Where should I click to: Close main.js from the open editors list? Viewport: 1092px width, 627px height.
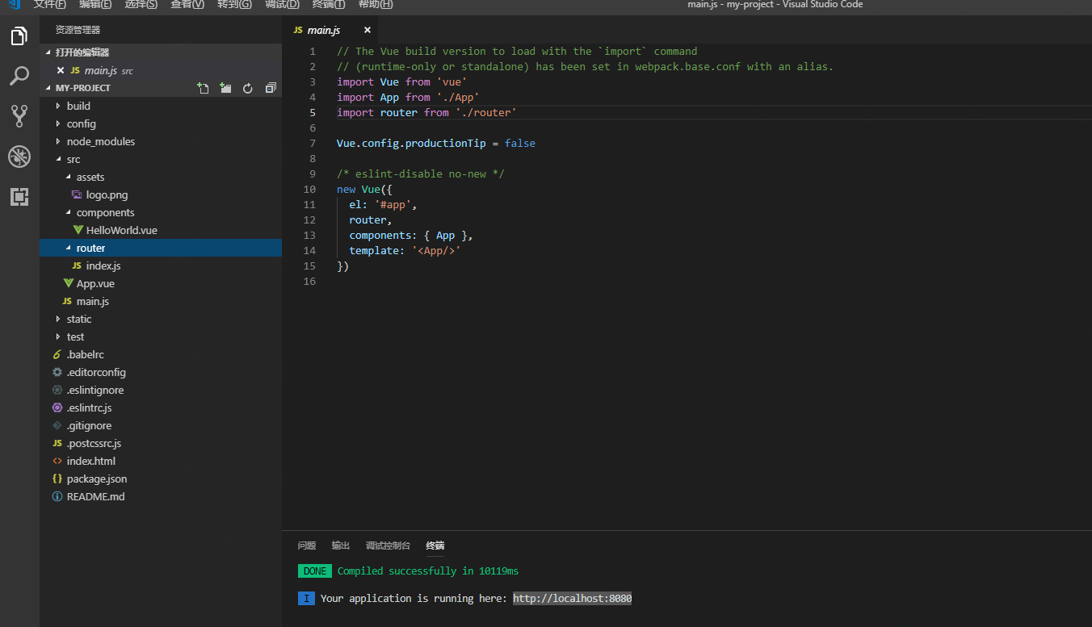click(x=61, y=70)
